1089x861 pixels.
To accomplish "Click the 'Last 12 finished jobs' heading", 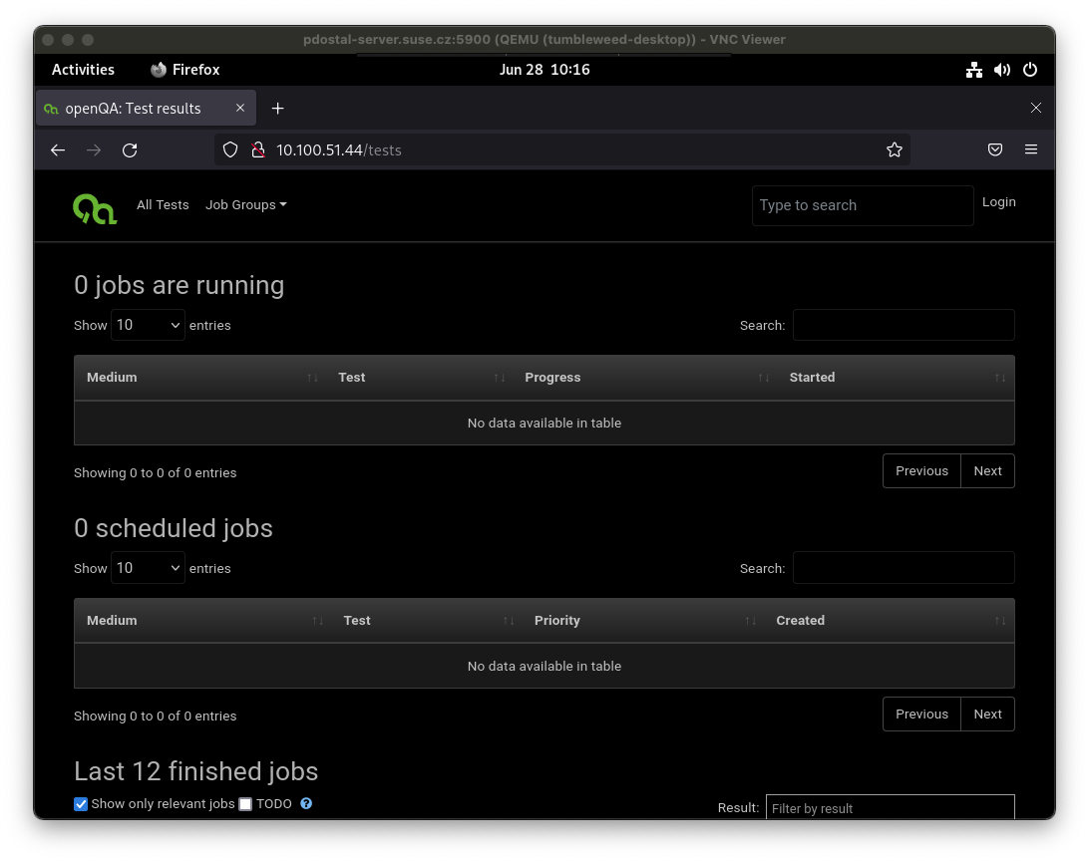I will pos(195,771).
